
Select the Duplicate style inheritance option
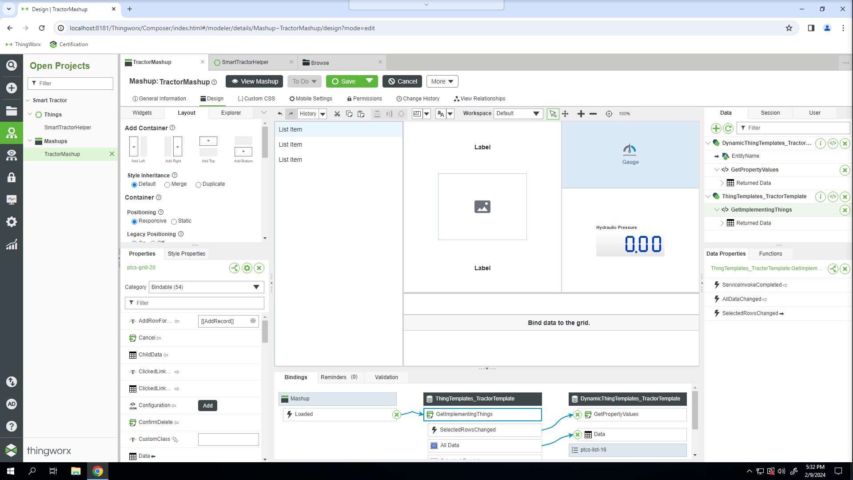[198, 184]
